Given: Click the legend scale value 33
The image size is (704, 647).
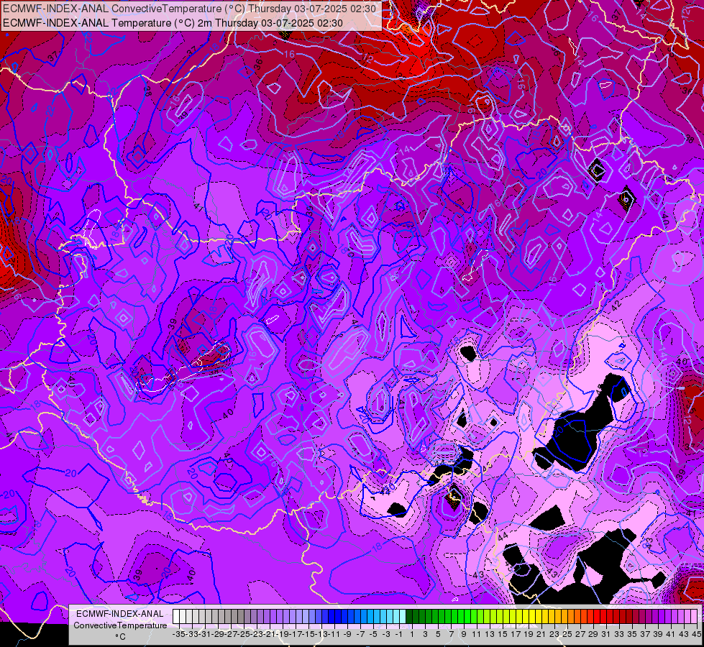Looking at the screenshot, I should pos(619,634).
